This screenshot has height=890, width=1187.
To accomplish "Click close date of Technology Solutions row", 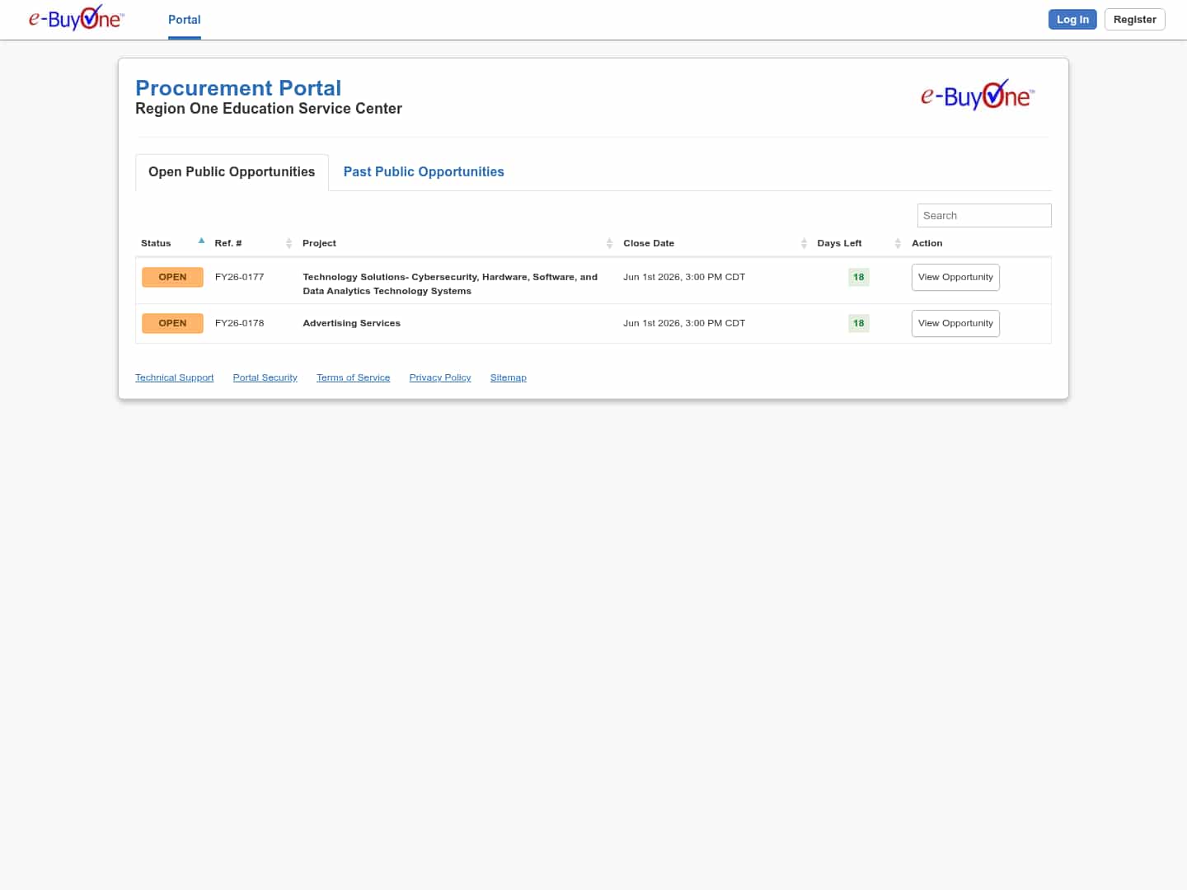I will (684, 277).
